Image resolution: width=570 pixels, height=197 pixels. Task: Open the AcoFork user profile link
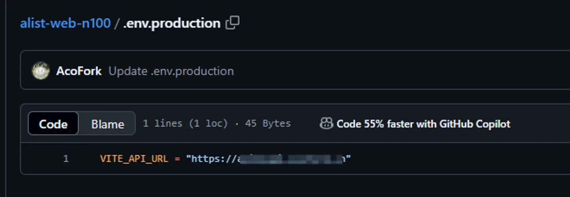coord(79,71)
